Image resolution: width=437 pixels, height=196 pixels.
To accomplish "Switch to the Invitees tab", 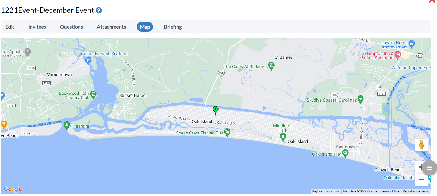I will [37, 27].
